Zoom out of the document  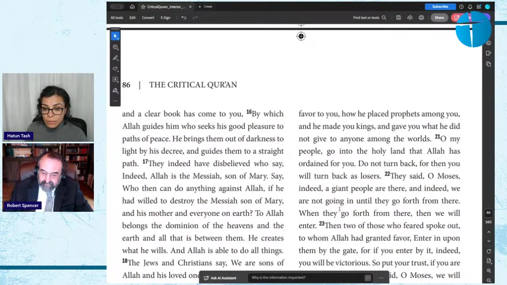[x=488, y=280]
